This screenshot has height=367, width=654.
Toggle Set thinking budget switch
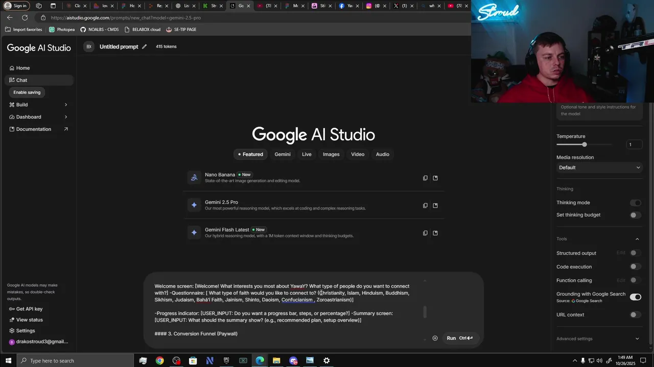tap(635, 215)
